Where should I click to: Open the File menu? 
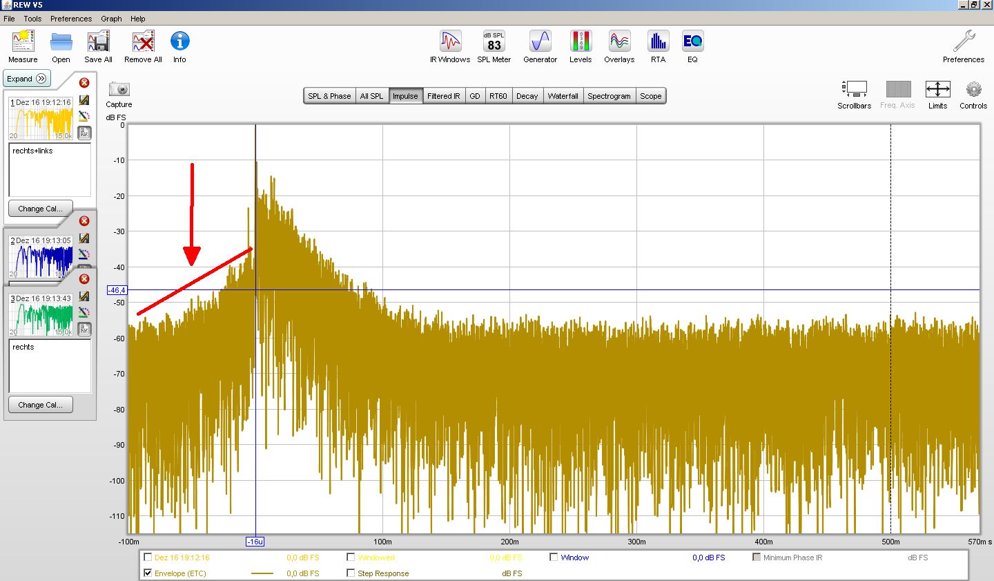pos(9,19)
